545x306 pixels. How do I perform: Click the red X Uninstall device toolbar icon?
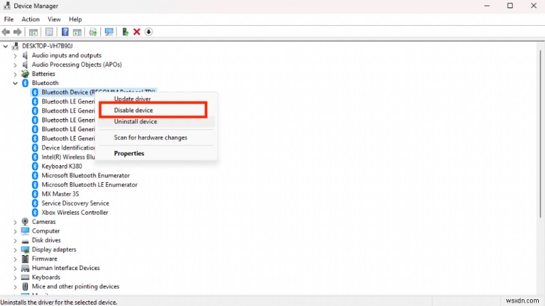(137, 32)
